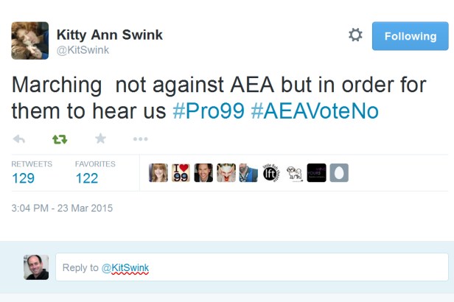This screenshot has width=454, height=302.
Task: Click the 'I ♥ 99' avatar
Action: [x=181, y=173]
